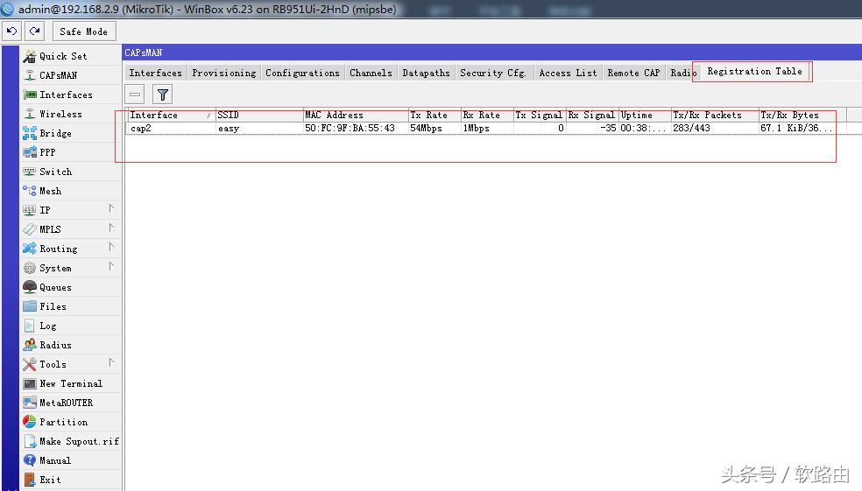Sort by Tx Rate column header
862x491 pixels.
[435, 115]
